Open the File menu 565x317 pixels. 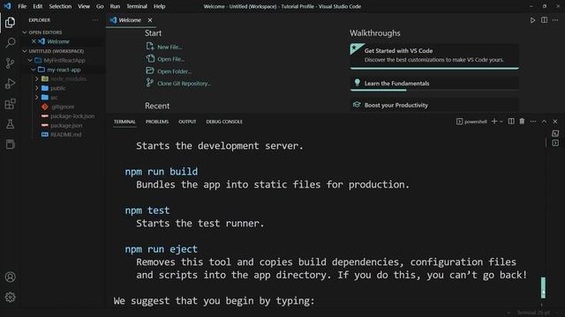[x=22, y=6]
